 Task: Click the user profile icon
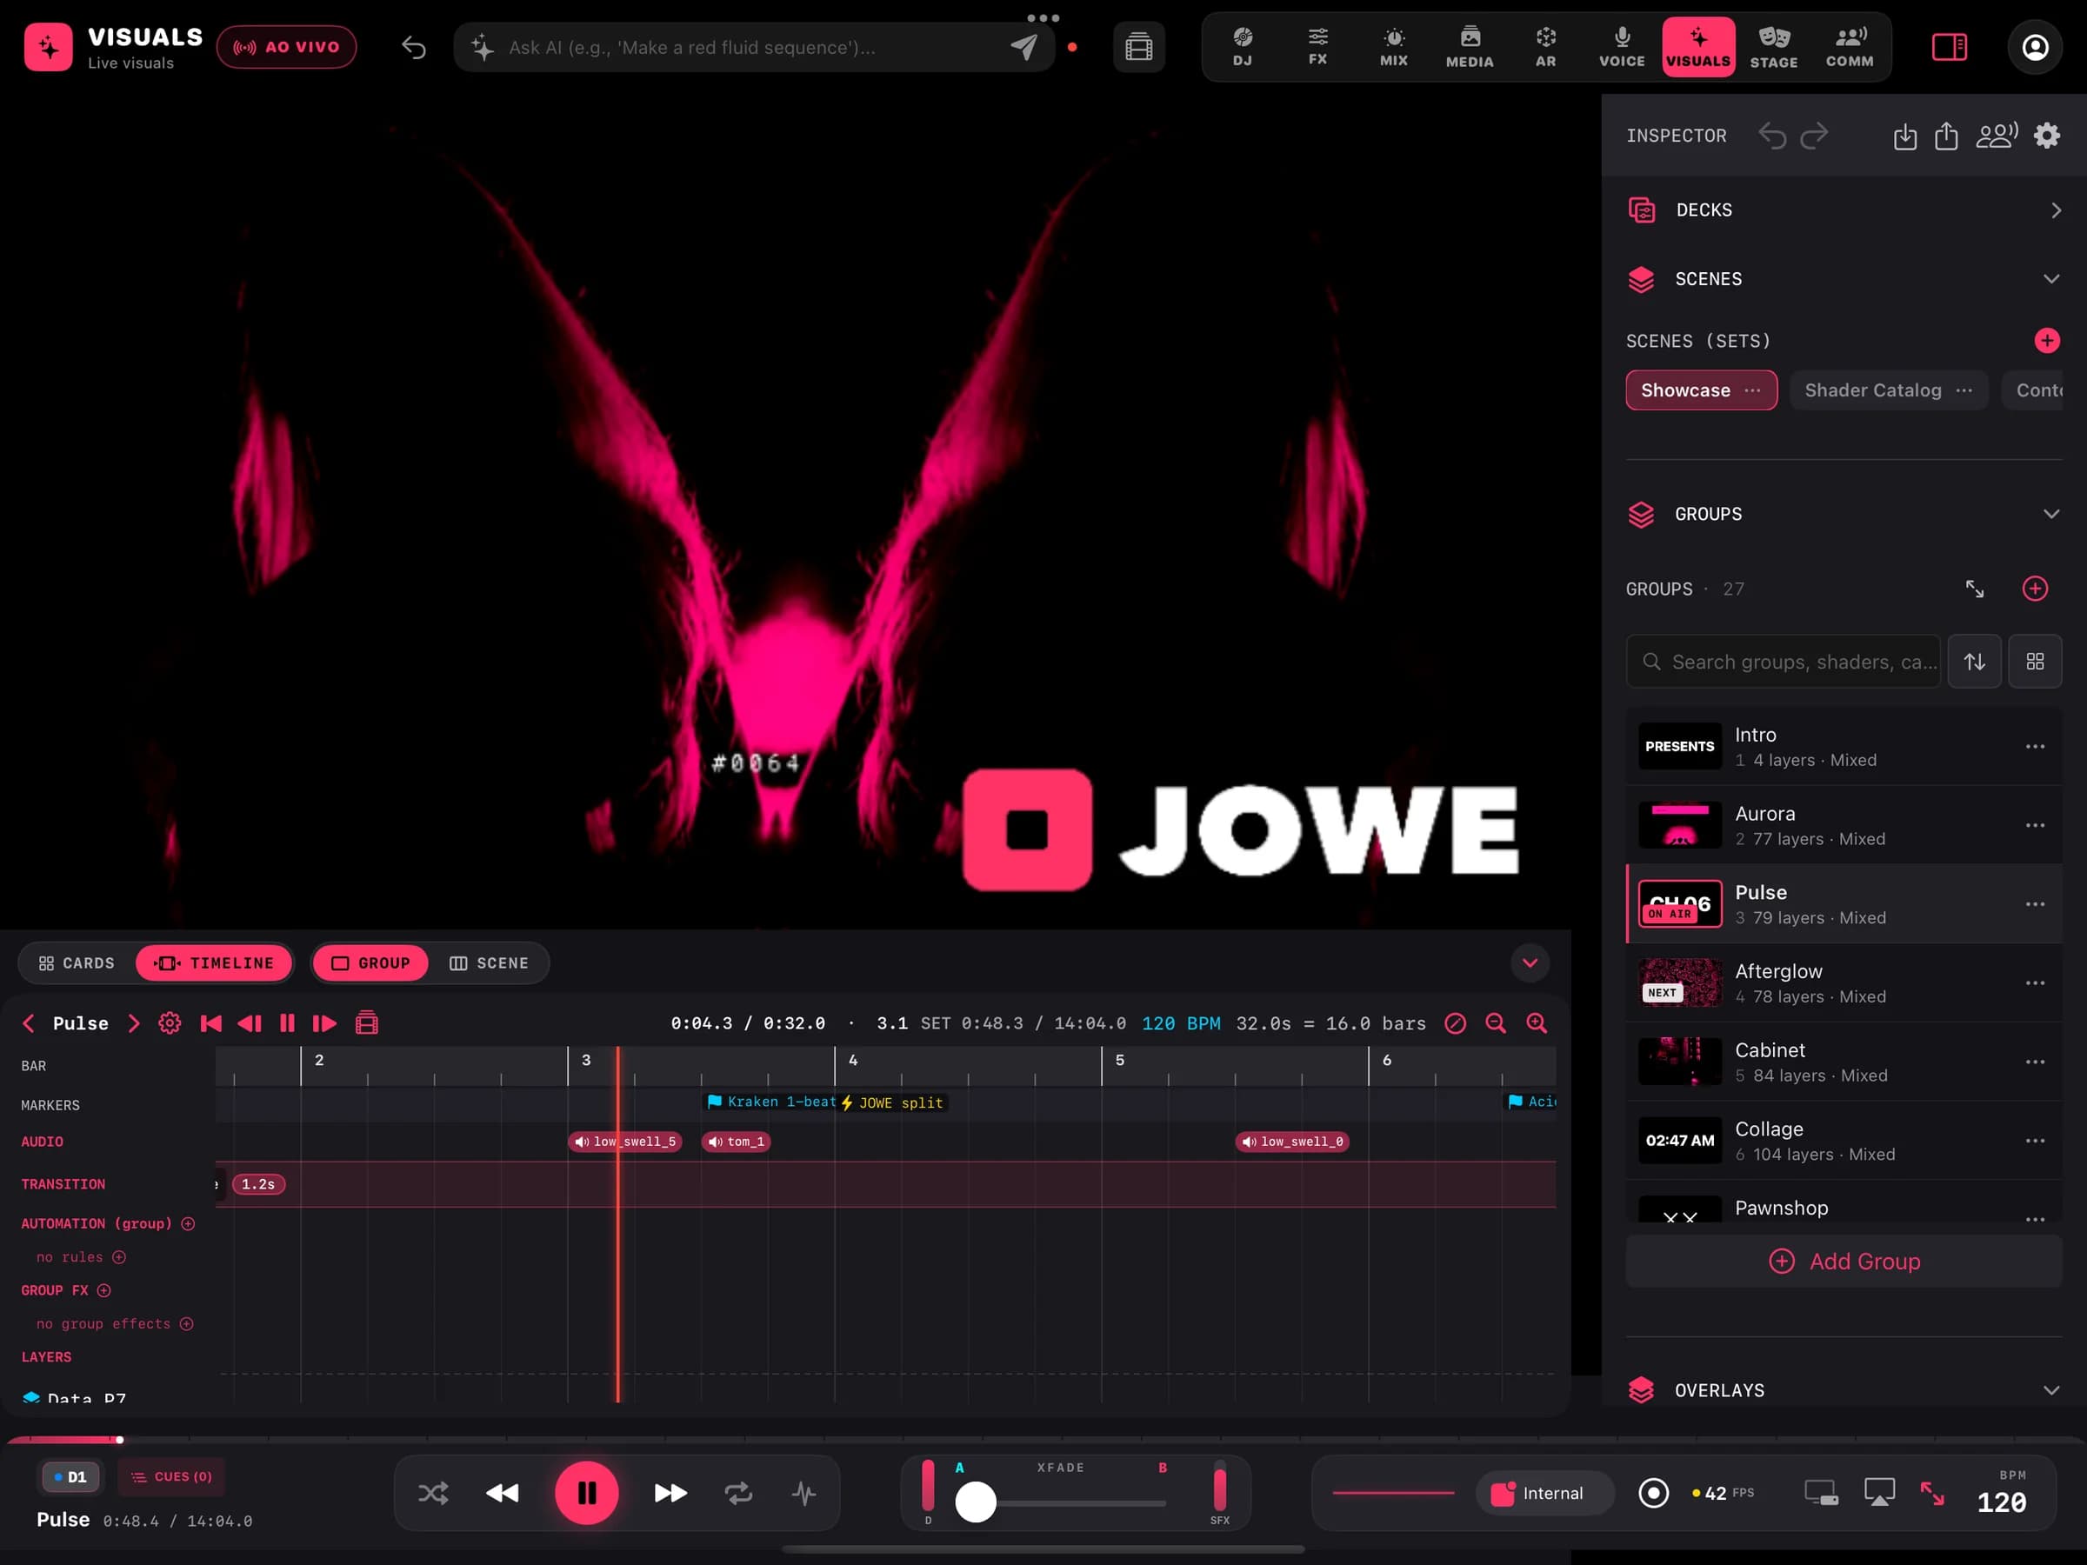click(2035, 46)
